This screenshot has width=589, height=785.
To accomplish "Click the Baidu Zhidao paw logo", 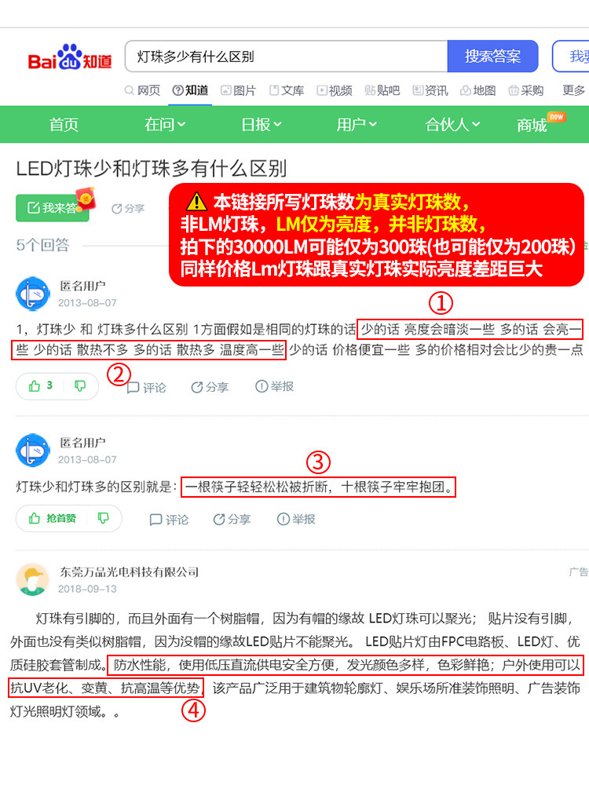I will tap(70, 57).
